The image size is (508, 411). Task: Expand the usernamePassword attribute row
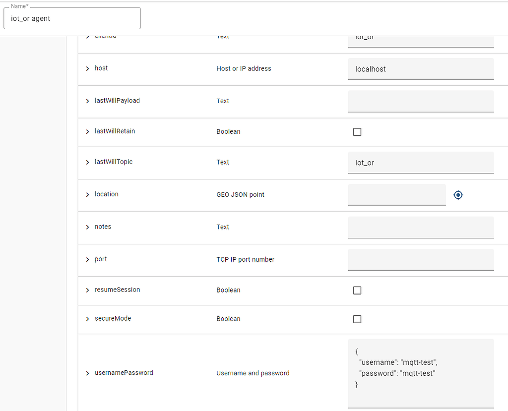87,373
